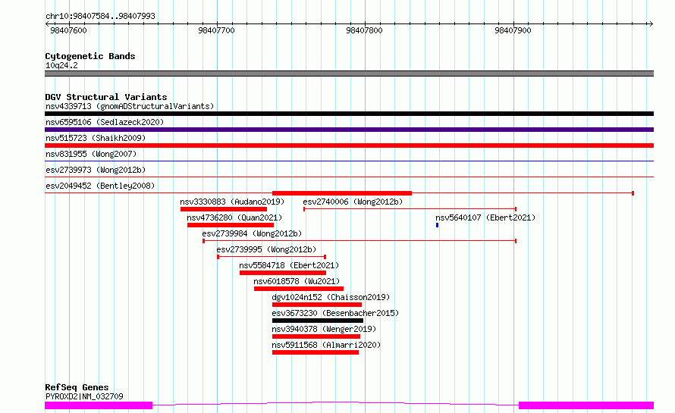Click the thick red bar of nsv515723
This screenshot has height=413, width=675.
coord(349,145)
